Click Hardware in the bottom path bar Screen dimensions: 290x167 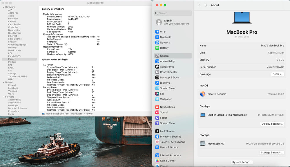point(77,114)
